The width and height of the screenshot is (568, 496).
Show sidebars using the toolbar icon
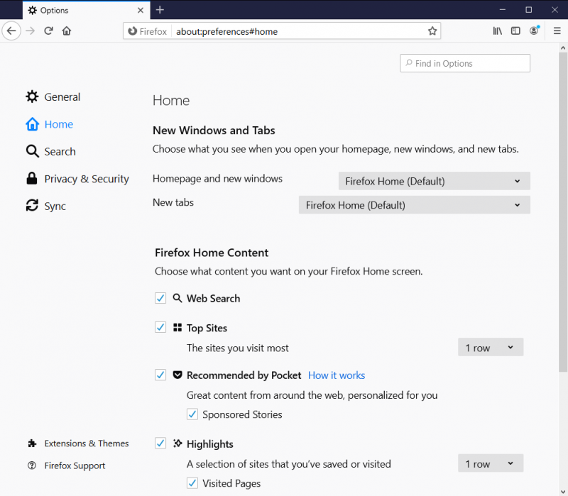pyautogui.click(x=515, y=31)
